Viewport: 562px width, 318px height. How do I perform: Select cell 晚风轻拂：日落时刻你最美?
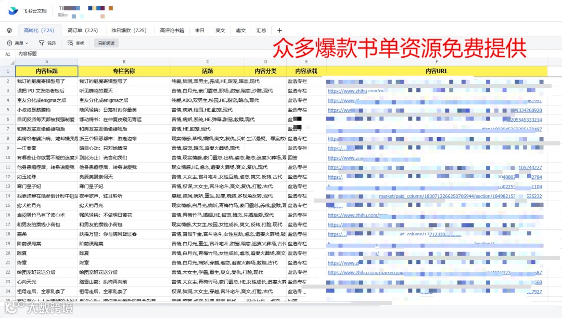[124, 110]
